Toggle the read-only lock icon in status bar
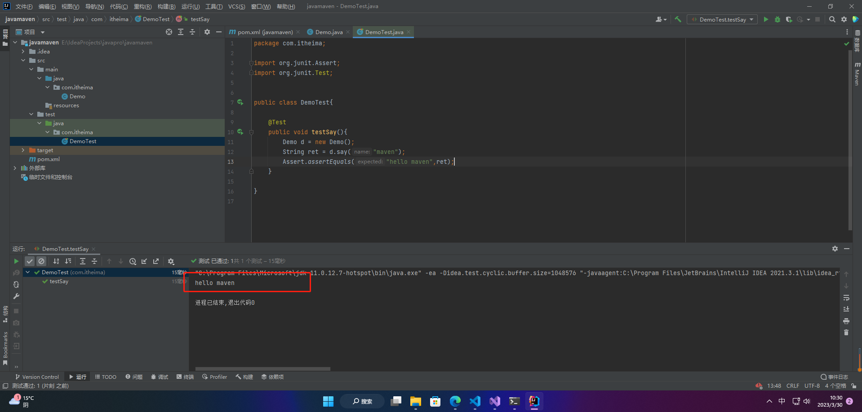Viewport: 862px width, 412px height. click(853, 386)
